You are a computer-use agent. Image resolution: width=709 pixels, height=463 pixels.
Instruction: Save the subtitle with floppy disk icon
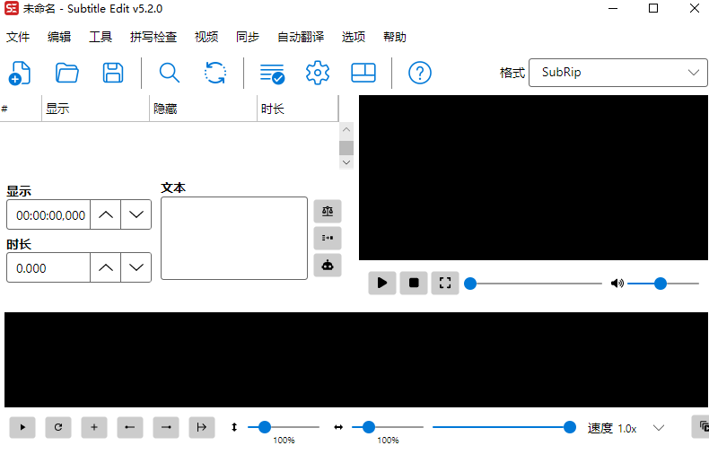pyautogui.click(x=112, y=73)
